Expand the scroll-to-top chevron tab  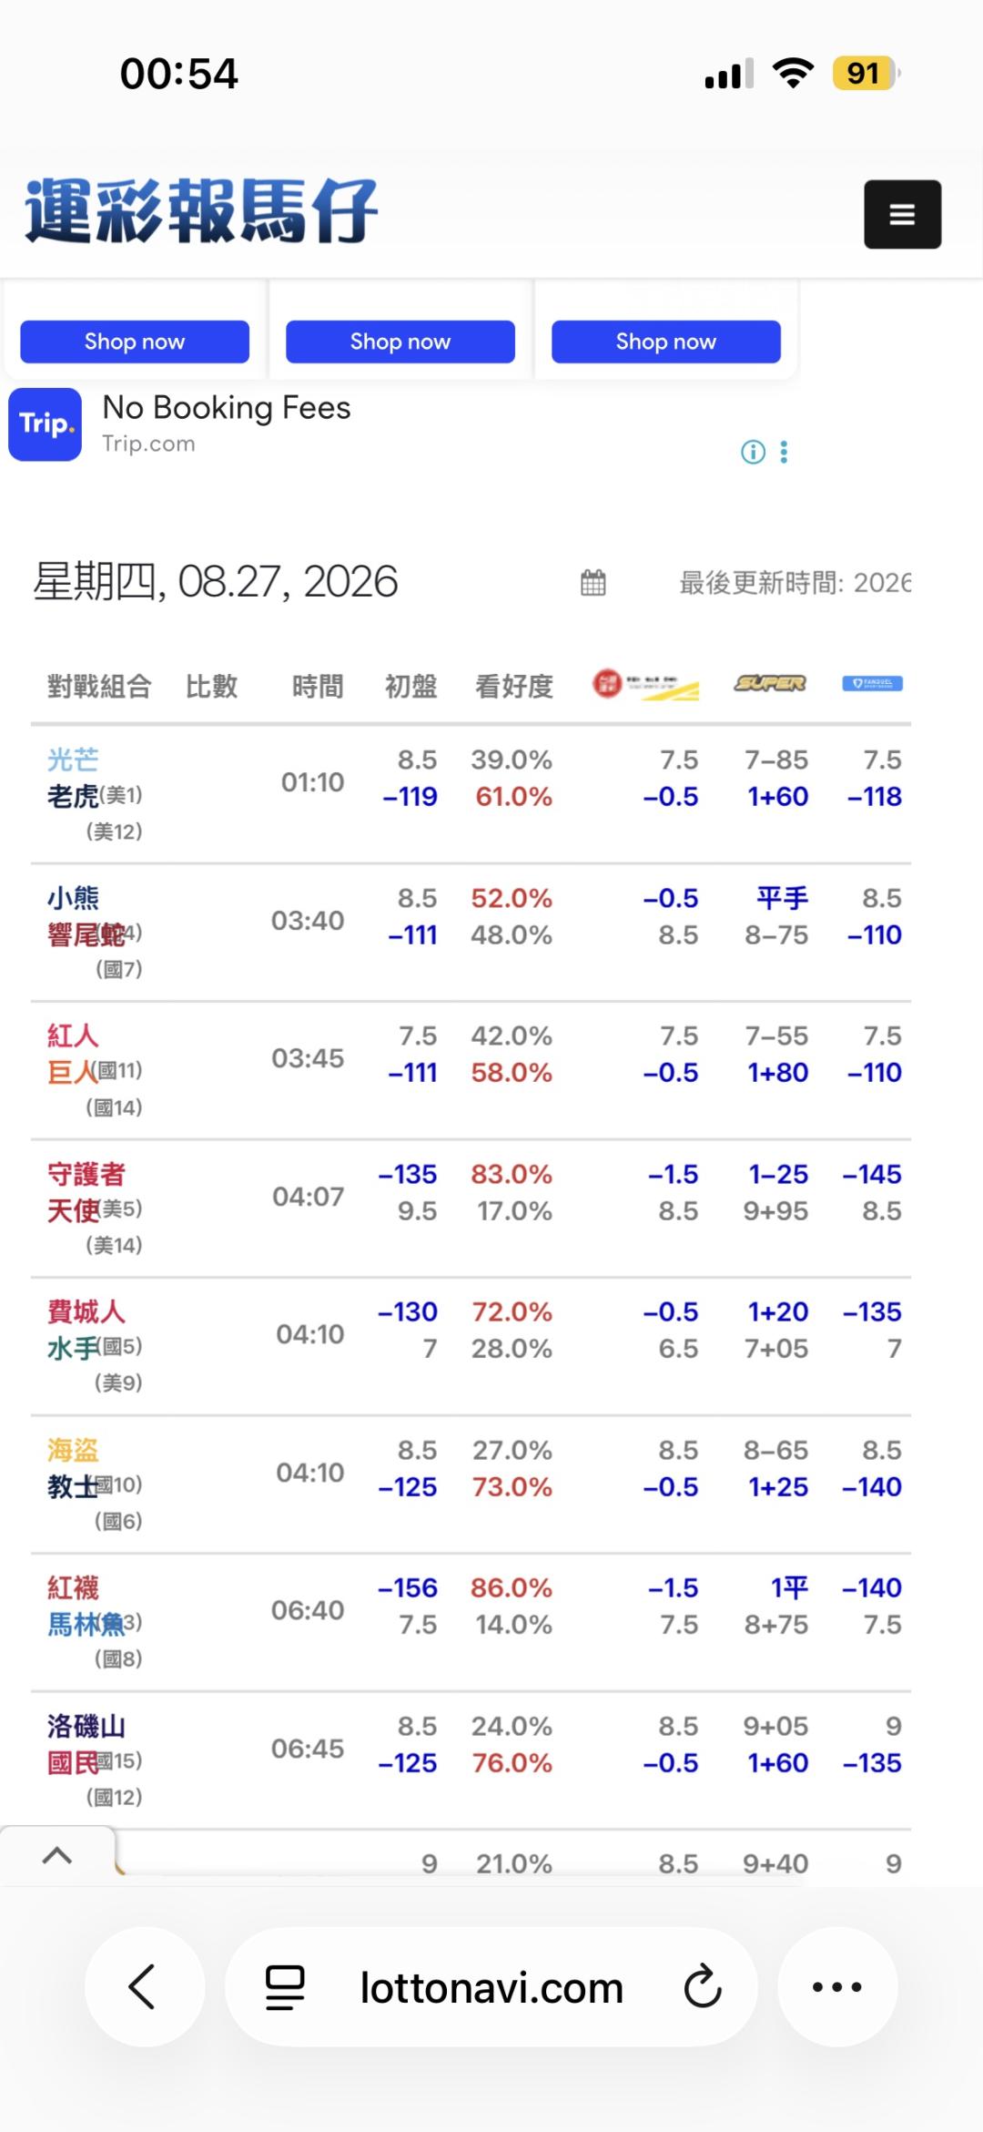(x=57, y=1856)
